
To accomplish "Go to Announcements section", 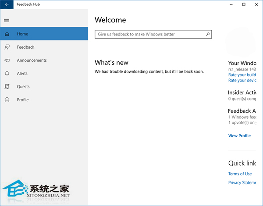I will point(44,60).
